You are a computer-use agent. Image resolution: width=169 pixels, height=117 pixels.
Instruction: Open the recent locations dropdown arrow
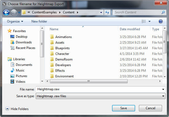point(19,13)
